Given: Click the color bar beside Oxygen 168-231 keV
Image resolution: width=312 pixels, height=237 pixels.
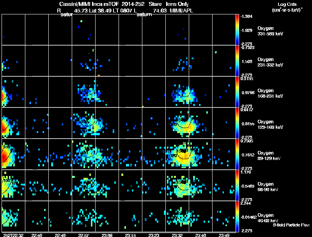Looking at the screenshot, I should [237, 92].
